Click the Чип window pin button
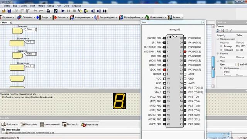The width and height of the screenshot is (247, 139). [203, 22]
